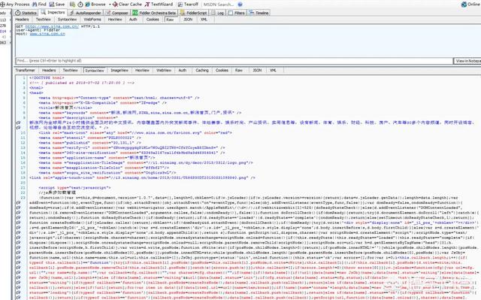Select request SyntaxView inspector tab
The height and width of the screenshot is (300, 481).
(x=67, y=20)
